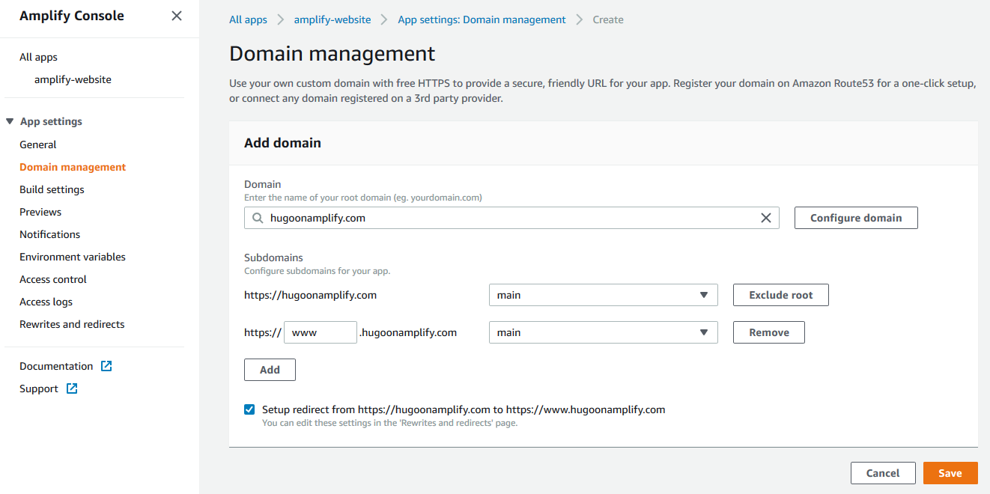The height and width of the screenshot is (494, 990).
Task: Select General under App settings
Action: point(37,144)
